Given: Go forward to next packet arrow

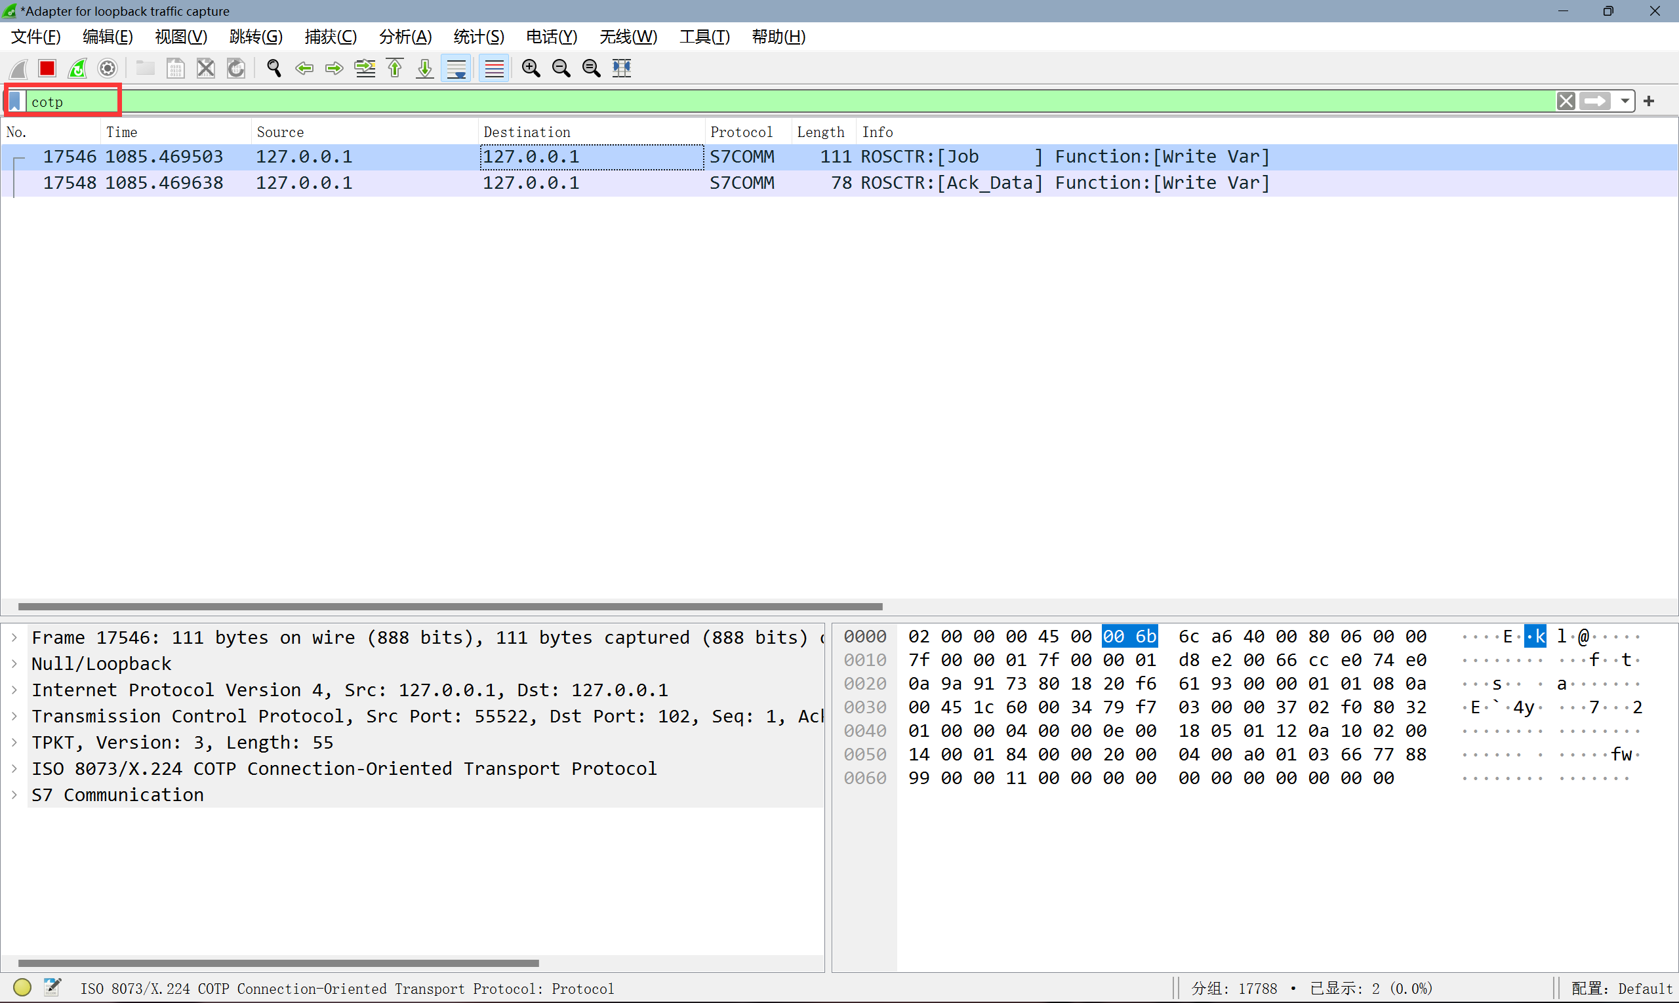Looking at the screenshot, I should pos(334,68).
